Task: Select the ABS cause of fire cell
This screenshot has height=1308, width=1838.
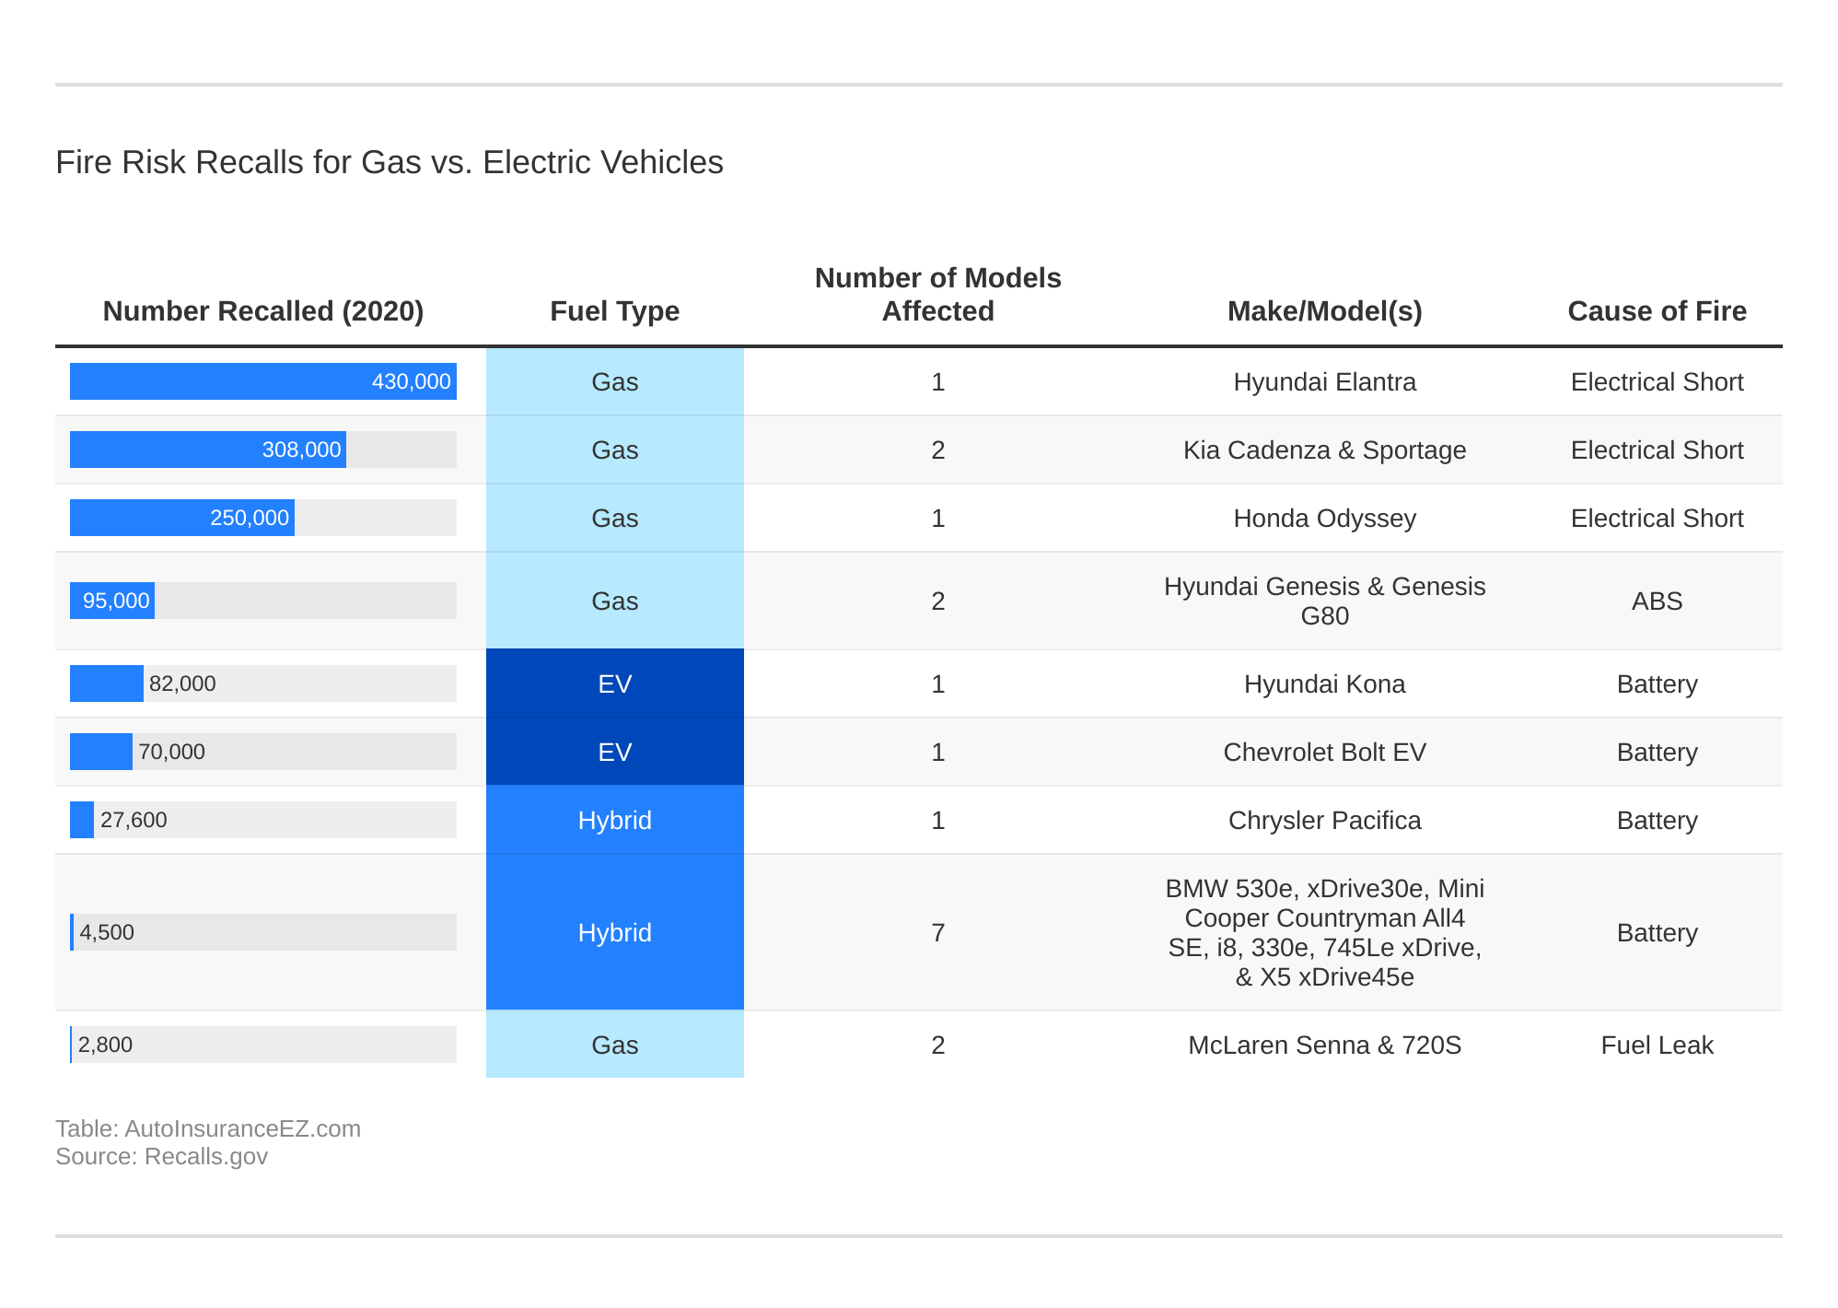Action: click(x=1656, y=601)
